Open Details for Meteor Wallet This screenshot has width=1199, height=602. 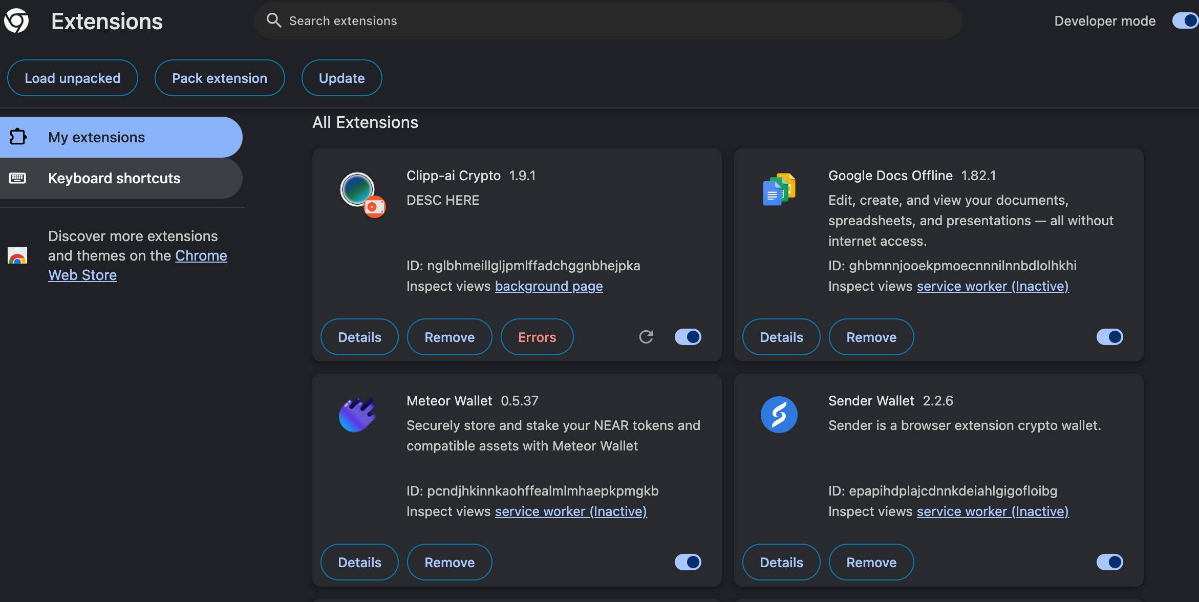click(x=359, y=562)
